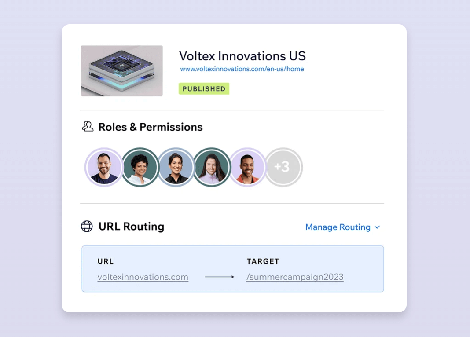This screenshot has width=470, height=337.
Task: Click the URL Routing section heading
Action: click(131, 227)
